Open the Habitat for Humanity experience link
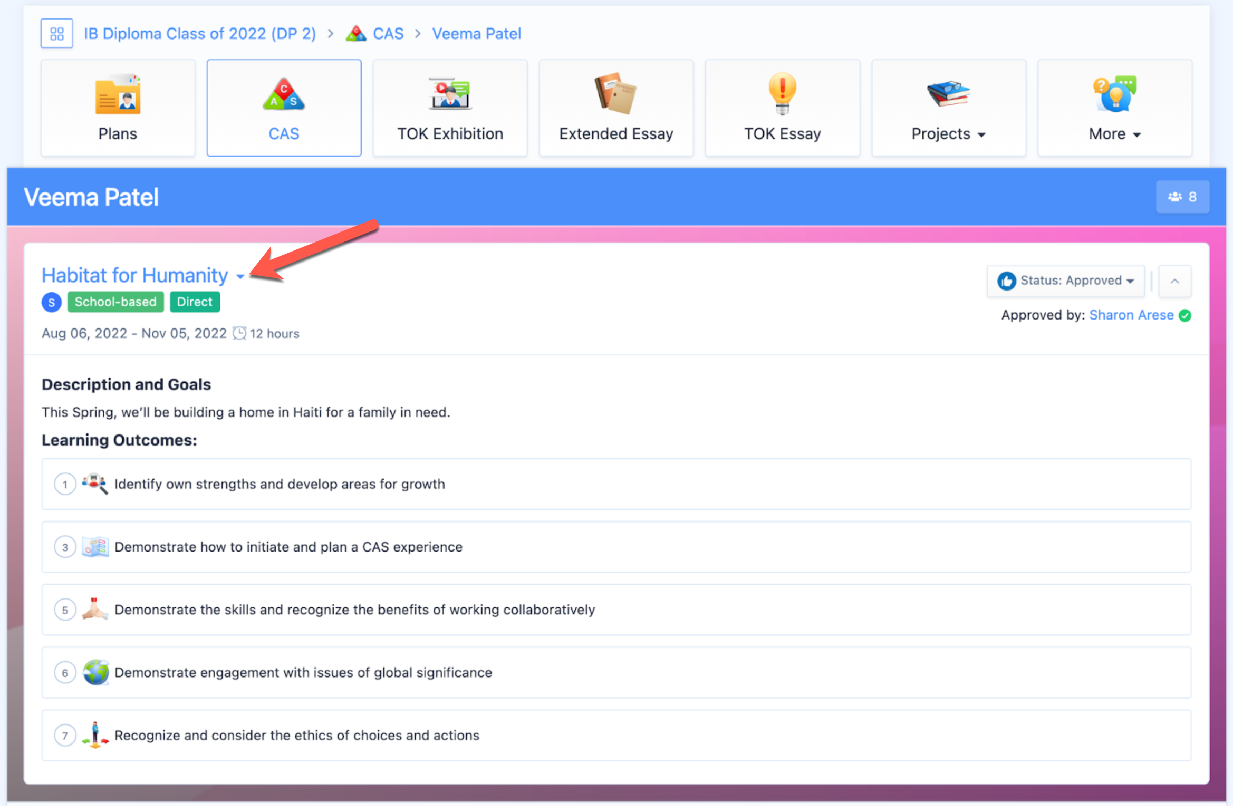This screenshot has height=812, width=1233. [x=135, y=276]
